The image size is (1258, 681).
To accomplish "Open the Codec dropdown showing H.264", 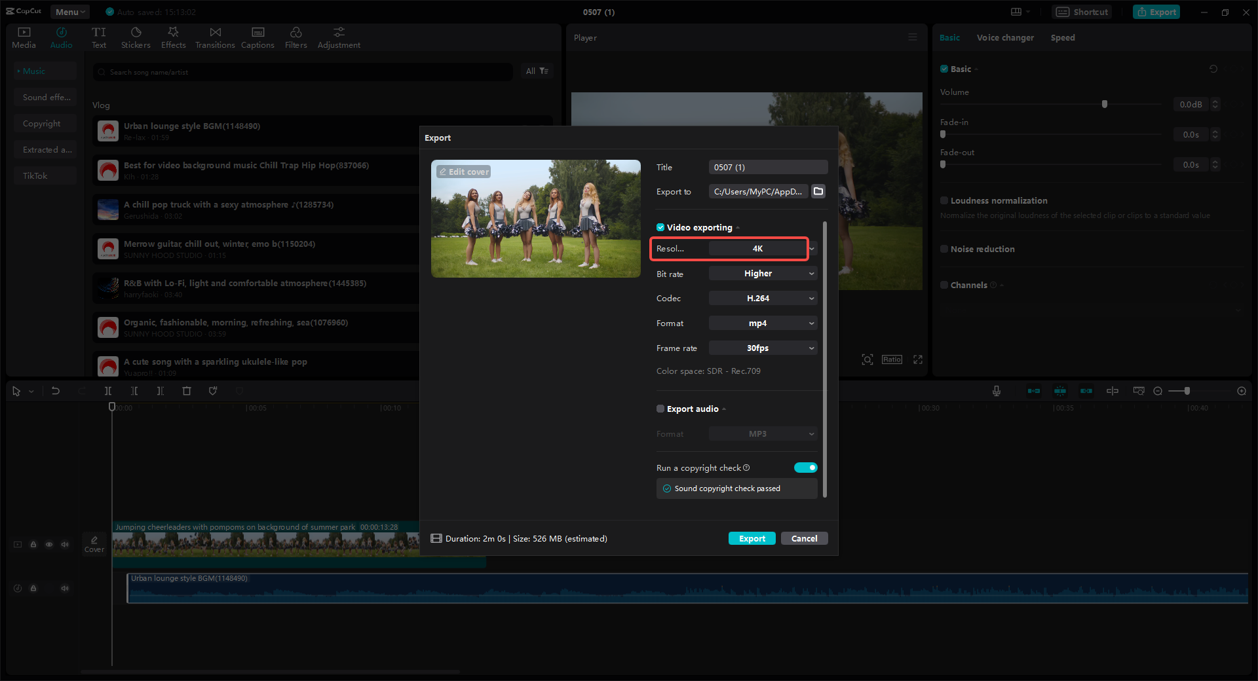I will (x=763, y=298).
